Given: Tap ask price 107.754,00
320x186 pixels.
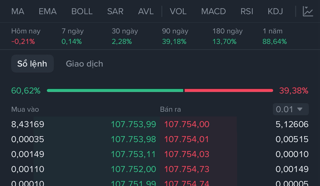Looking at the screenshot, I should pyautogui.click(x=187, y=124).
